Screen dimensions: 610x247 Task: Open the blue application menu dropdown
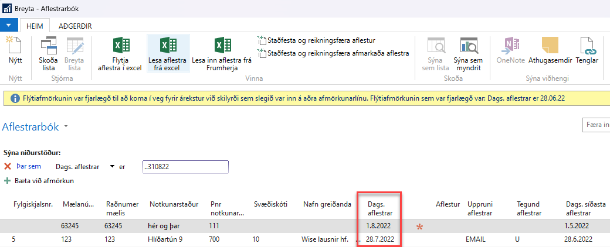(x=9, y=26)
